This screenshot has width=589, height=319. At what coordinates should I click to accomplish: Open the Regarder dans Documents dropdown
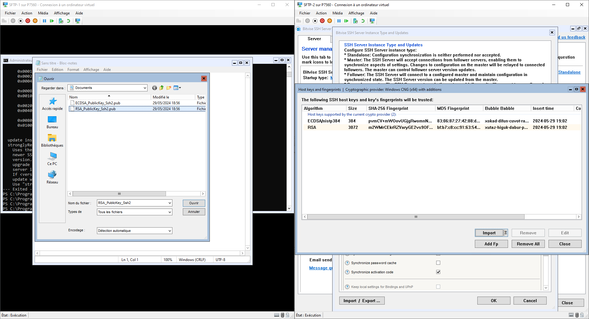[x=145, y=88]
